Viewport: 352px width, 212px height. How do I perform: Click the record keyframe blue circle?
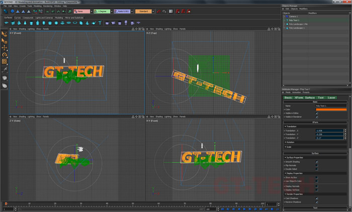point(272,209)
